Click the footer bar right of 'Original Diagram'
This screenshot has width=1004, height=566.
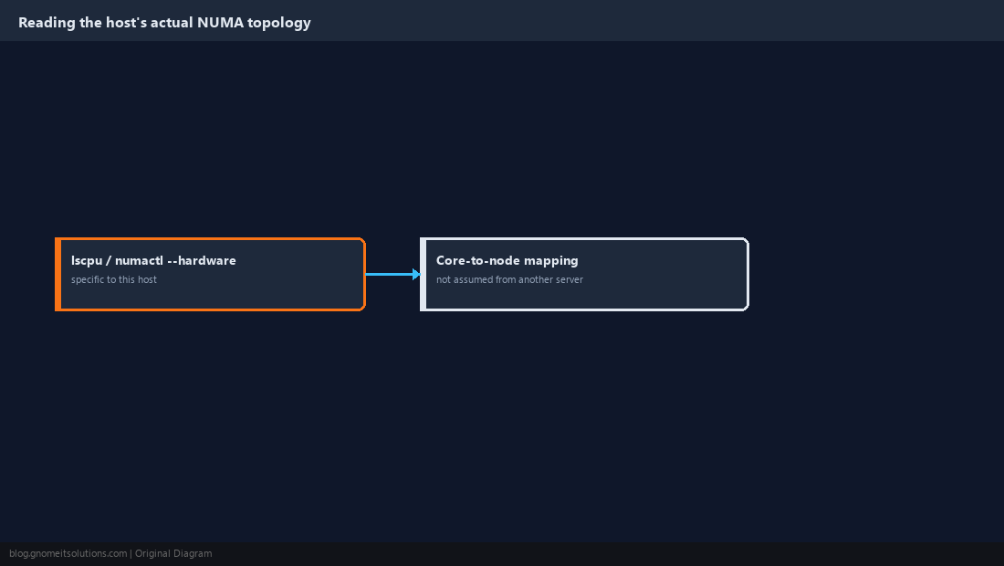608,554
